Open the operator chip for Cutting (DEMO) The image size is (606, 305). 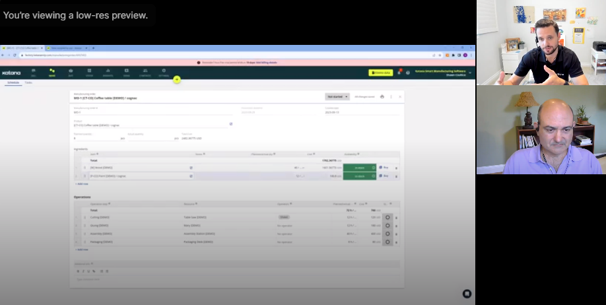point(284,217)
